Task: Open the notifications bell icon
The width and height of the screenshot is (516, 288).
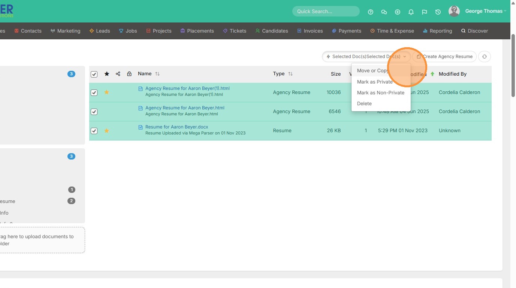Action: click(411, 12)
